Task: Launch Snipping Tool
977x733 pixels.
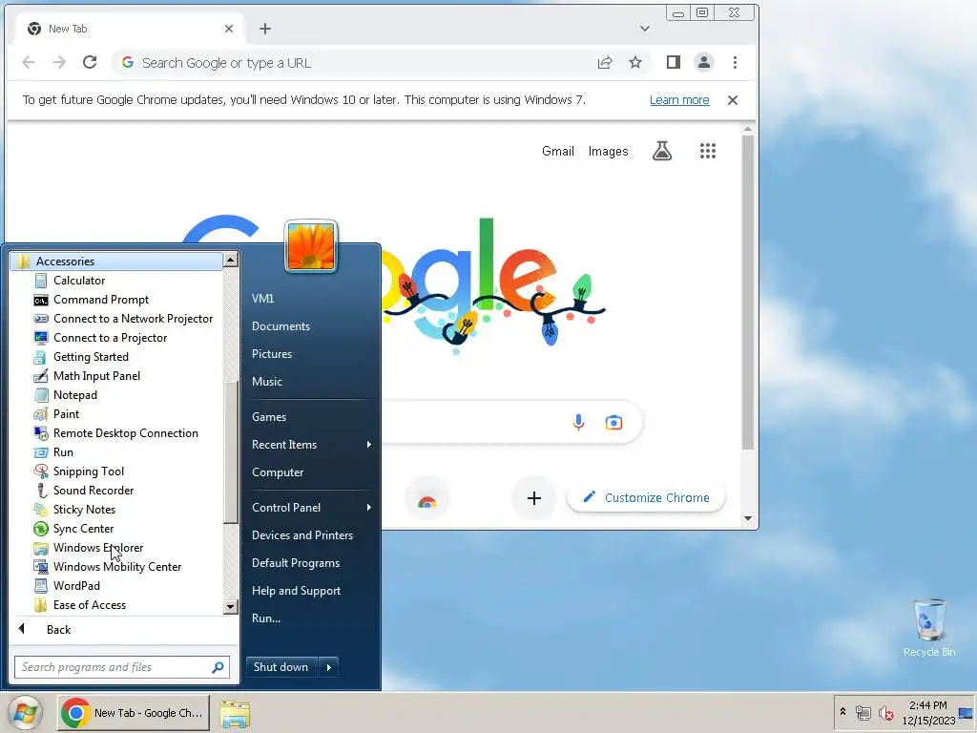Action: pyautogui.click(x=89, y=471)
